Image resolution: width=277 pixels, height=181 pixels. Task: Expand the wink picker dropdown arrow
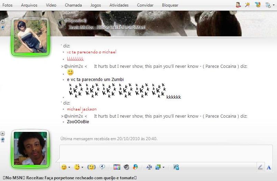pyautogui.click(x=82, y=167)
